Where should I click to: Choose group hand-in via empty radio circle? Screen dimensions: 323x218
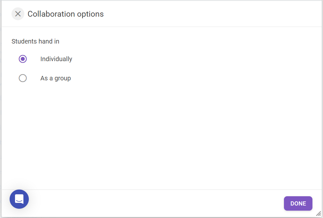(23, 78)
